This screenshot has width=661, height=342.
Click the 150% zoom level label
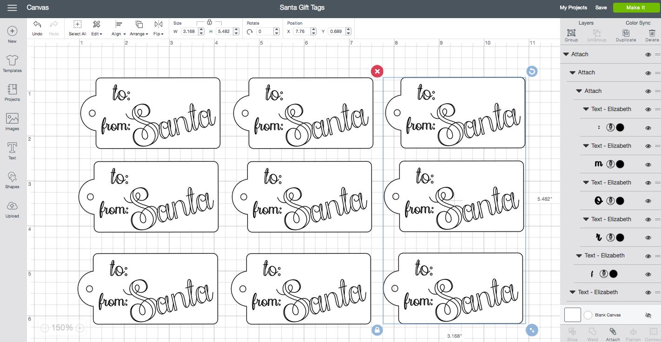click(62, 328)
